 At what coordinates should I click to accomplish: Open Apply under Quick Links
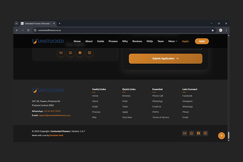point(125,112)
